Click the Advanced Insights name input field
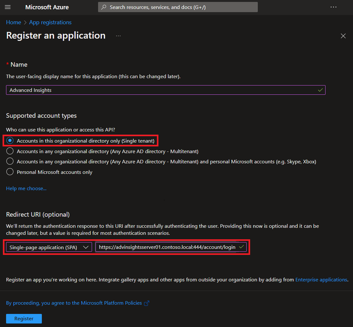The width and height of the screenshot is (353, 327). pyautogui.click(x=160, y=90)
